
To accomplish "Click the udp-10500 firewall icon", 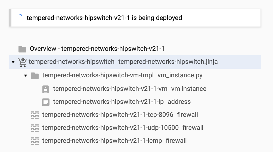I will pyautogui.click(x=35, y=128).
